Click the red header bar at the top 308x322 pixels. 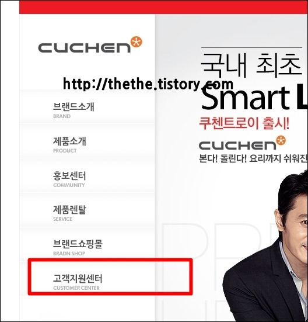tap(163, 7)
